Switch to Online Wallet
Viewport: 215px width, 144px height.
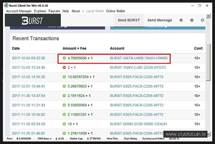(x=115, y=11)
